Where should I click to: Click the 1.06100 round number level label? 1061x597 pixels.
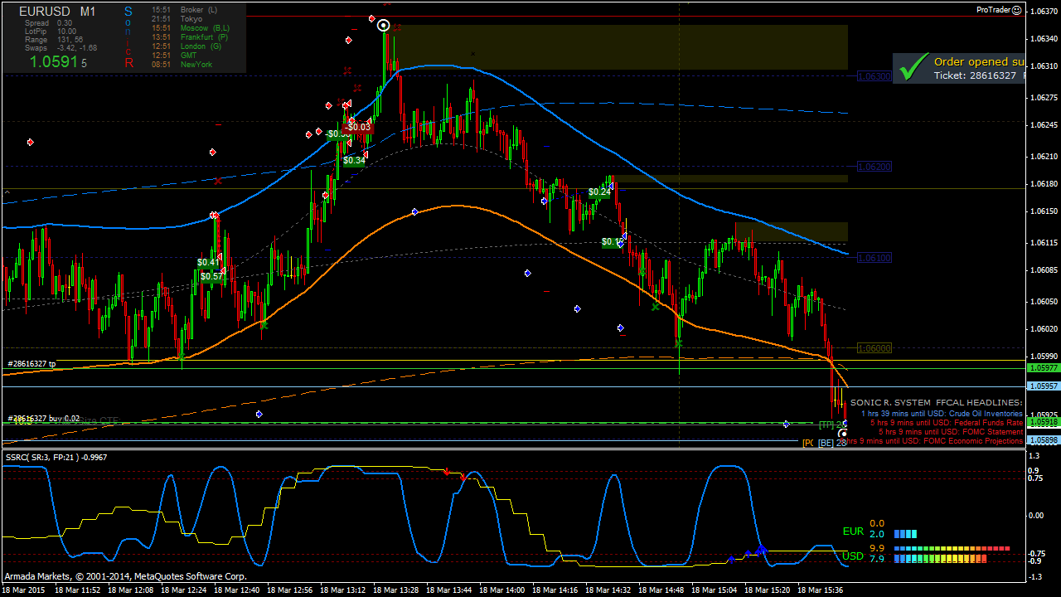(874, 258)
